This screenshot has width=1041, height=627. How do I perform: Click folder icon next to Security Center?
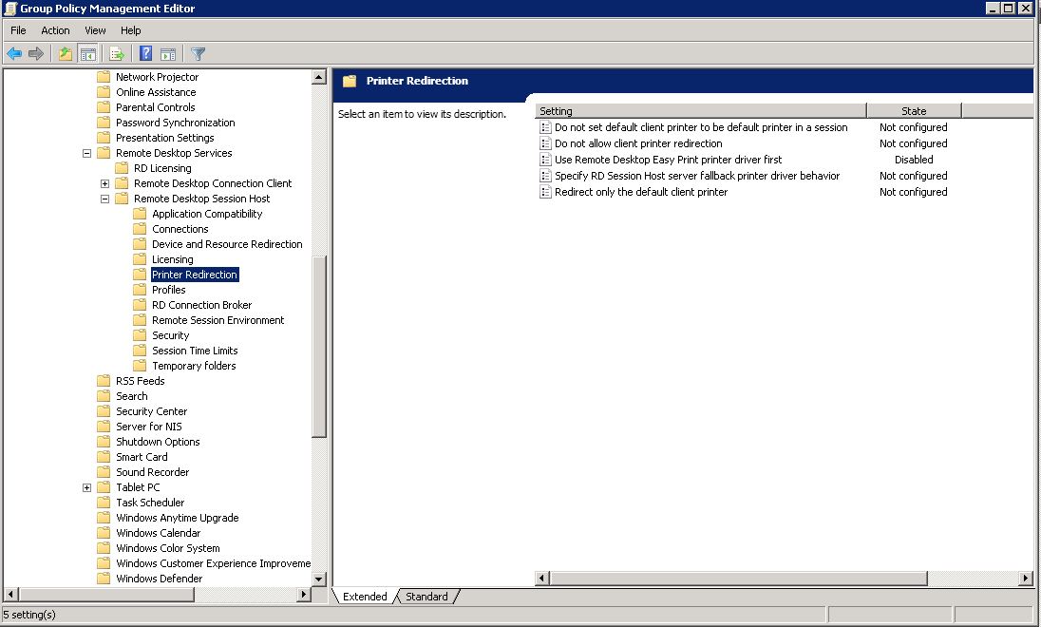(x=104, y=411)
